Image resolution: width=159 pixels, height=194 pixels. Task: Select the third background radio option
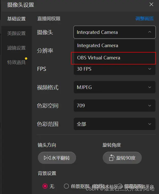120,186
